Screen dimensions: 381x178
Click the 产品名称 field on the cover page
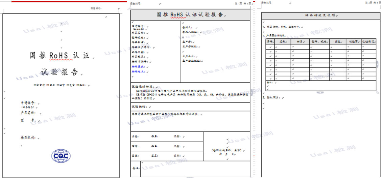coord(28,113)
